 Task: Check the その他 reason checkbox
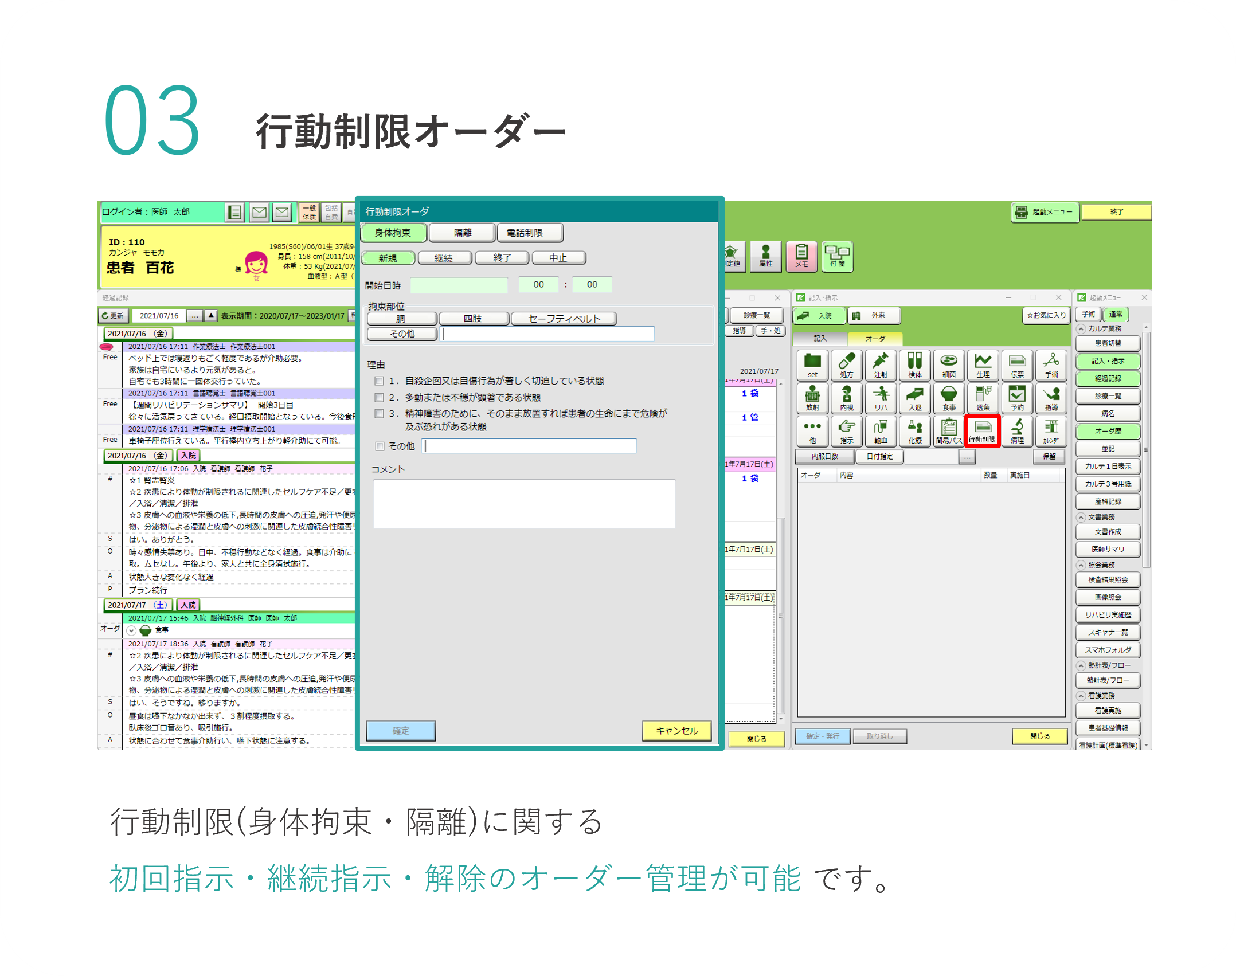(x=379, y=446)
